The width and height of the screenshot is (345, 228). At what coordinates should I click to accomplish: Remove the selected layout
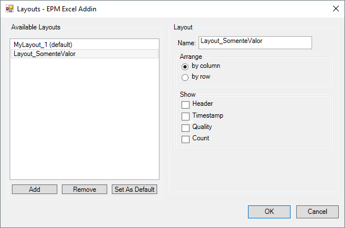tap(85, 190)
